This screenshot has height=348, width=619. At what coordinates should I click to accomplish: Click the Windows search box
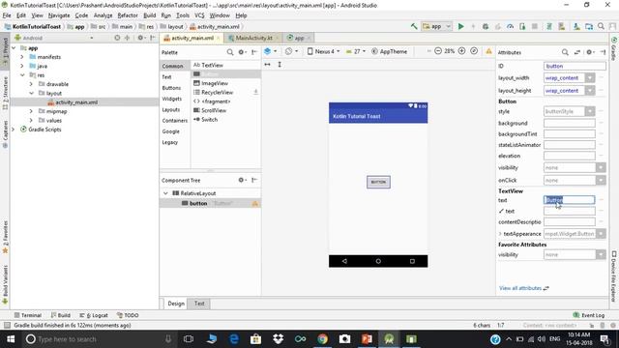point(99,339)
